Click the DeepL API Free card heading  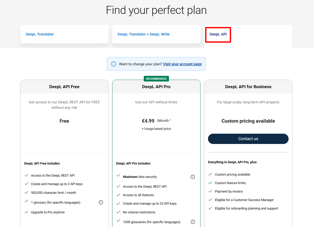[64, 87]
